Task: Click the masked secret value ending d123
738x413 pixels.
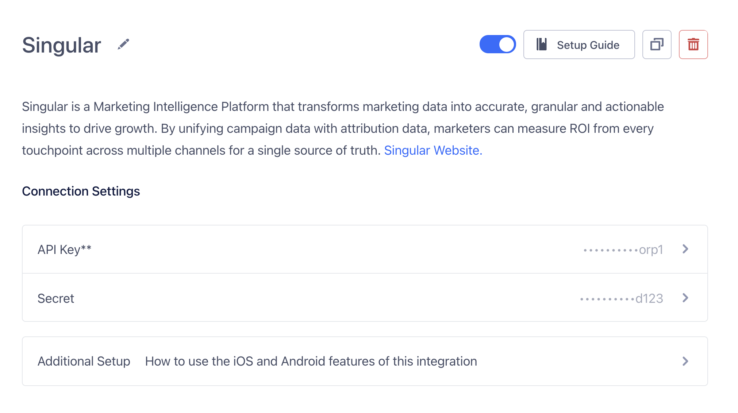Action: 621,298
